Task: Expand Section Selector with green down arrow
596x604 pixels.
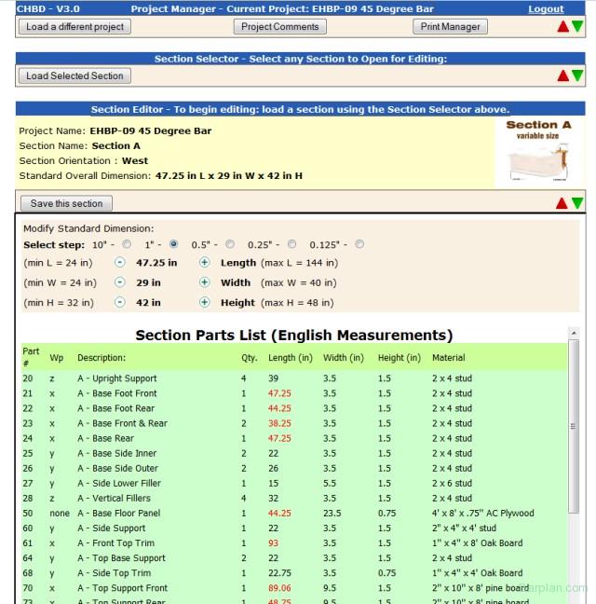Action: pos(577,75)
